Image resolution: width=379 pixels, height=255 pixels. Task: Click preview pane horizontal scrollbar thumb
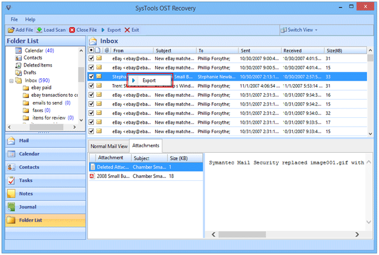(x=242, y=234)
